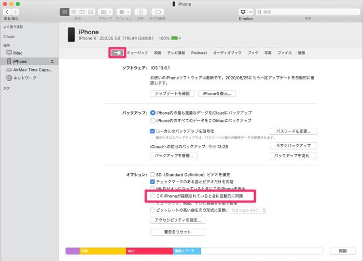Switch to the ファイル tab
Image resolution: width=363 pixels, height=261 pixels.
[x=285, y=53]
